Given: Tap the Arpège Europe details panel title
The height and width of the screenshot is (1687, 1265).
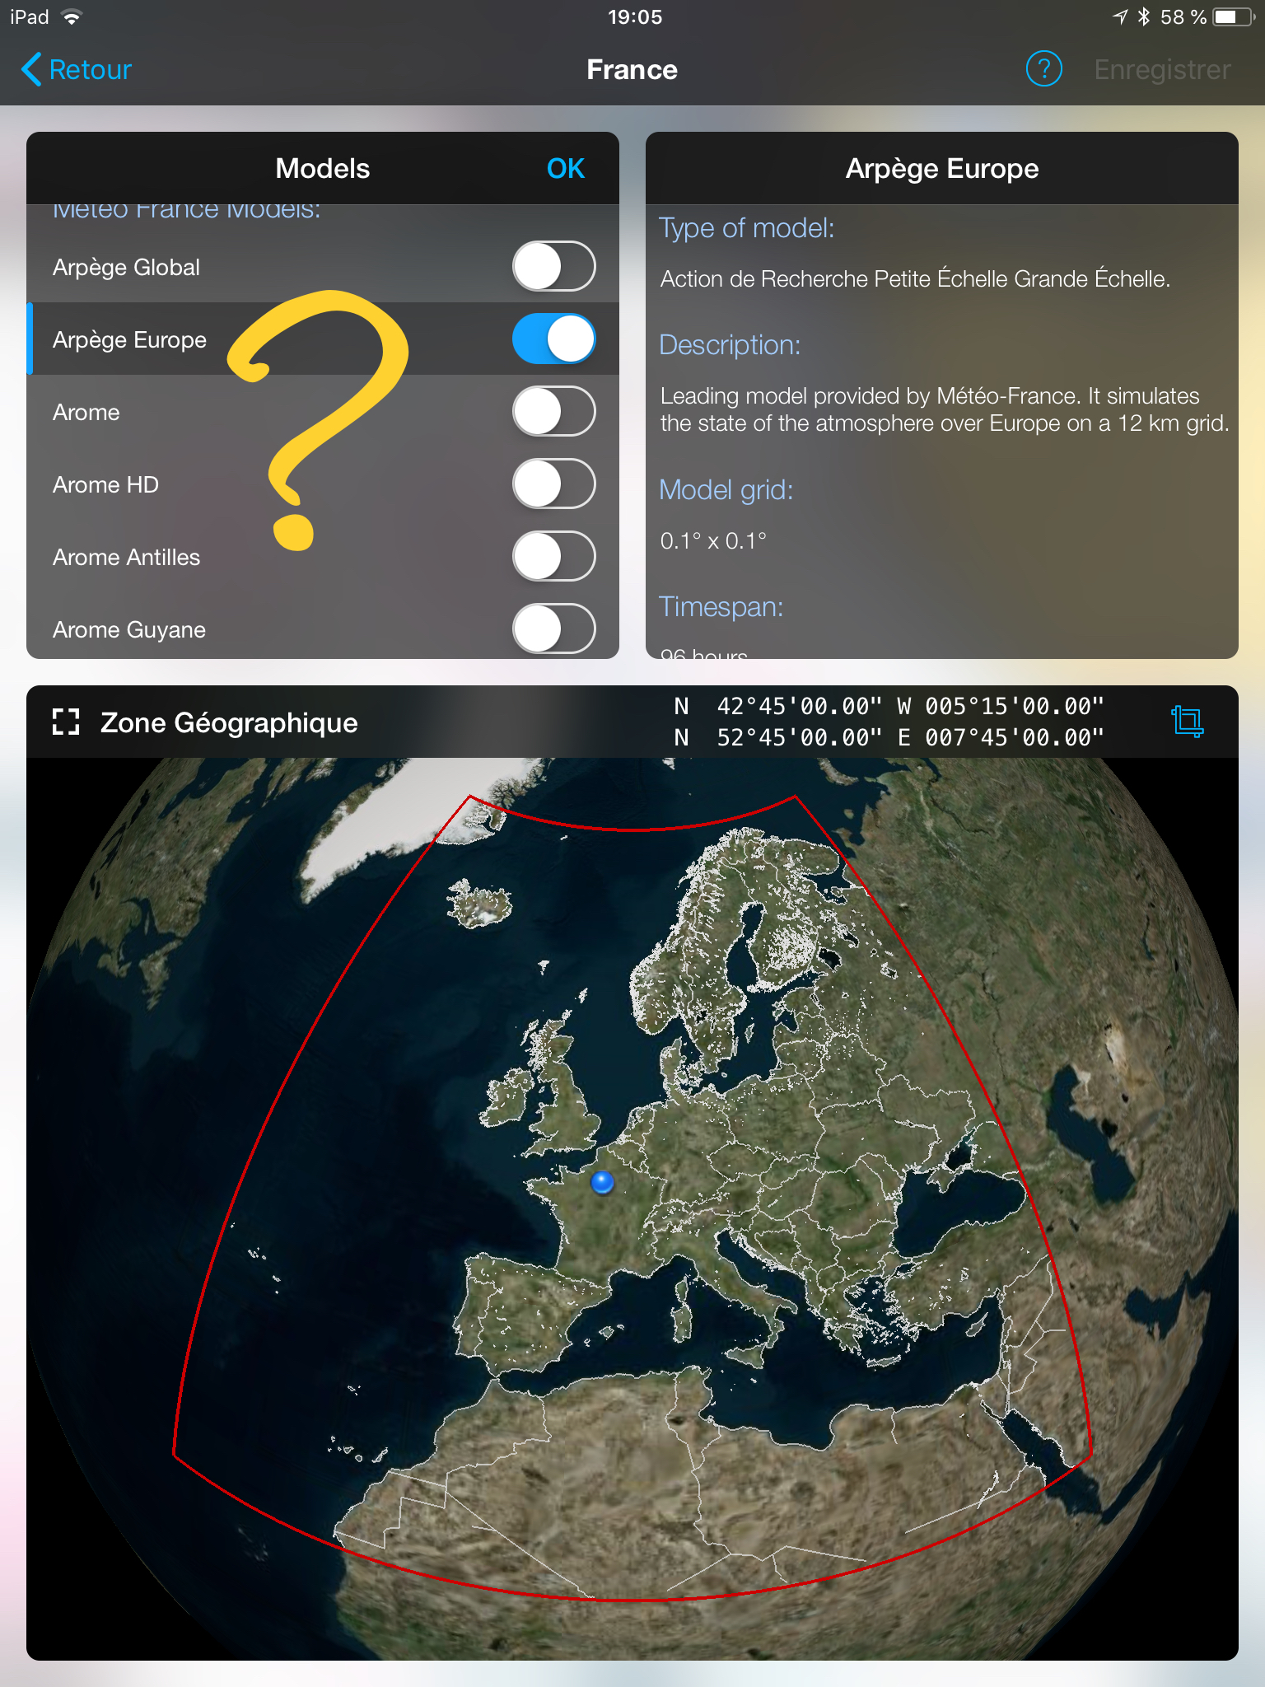Looking at the screenshot, I should (x=942, y=168).
